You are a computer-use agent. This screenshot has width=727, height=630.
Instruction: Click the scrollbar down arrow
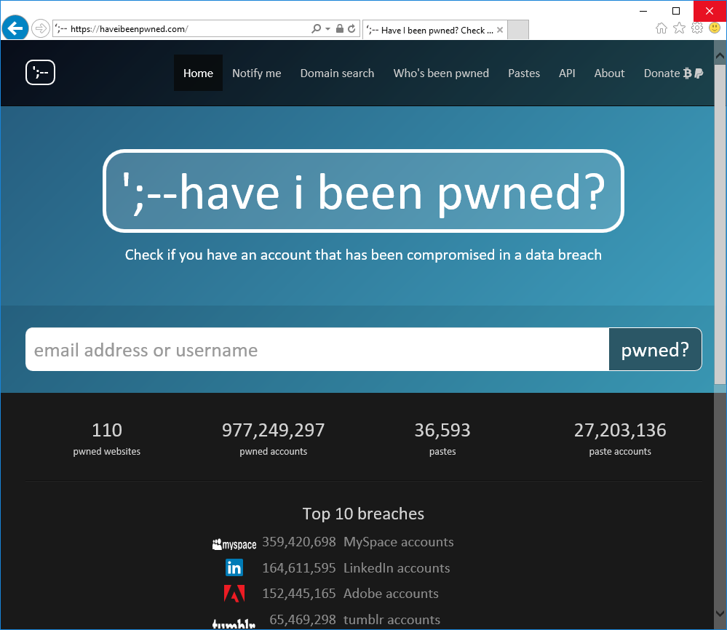click(x=720, y=613)
